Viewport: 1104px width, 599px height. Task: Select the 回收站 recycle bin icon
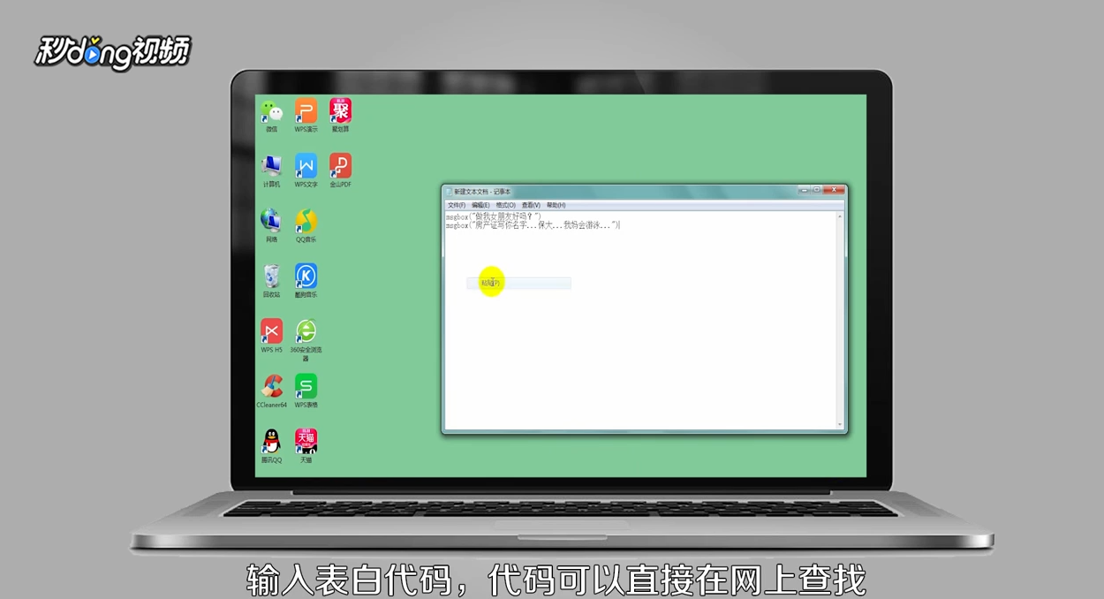click(x=271, y=282)
